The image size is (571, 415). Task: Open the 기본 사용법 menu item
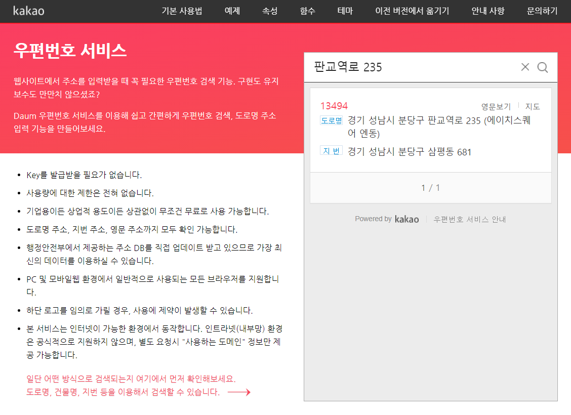coord(182,11)
